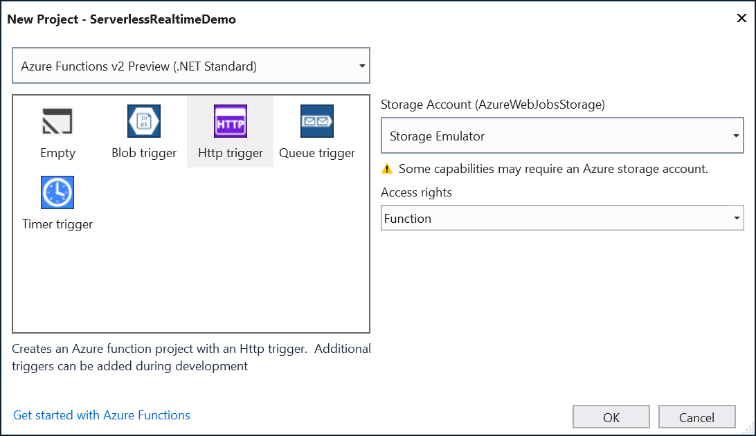The width and height of the screenshot is (756, 436).
Task: Click the Blob trigger label text
Action: click(x=144, y=153)
